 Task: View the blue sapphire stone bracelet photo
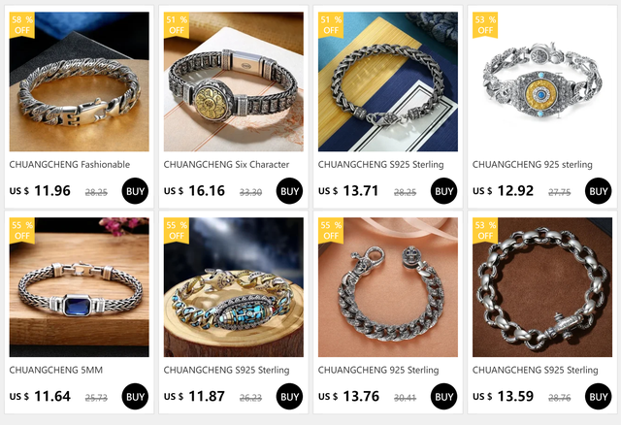tap(80, 287)
